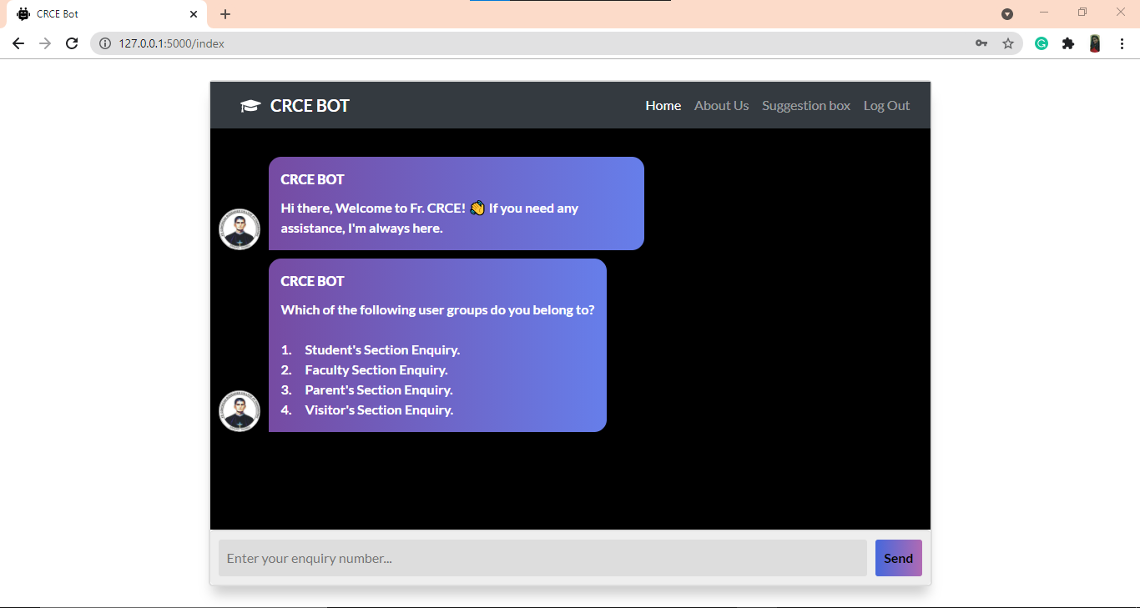
Task: Log Out of CRCE Bot
Action: pyautogui.click(x=886, y=105)
